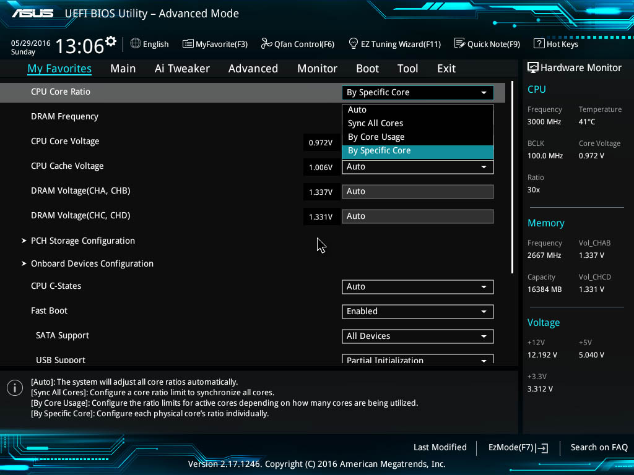634x475 pixels.
Task: Open the Boot tab
Action: click(367, 69)
